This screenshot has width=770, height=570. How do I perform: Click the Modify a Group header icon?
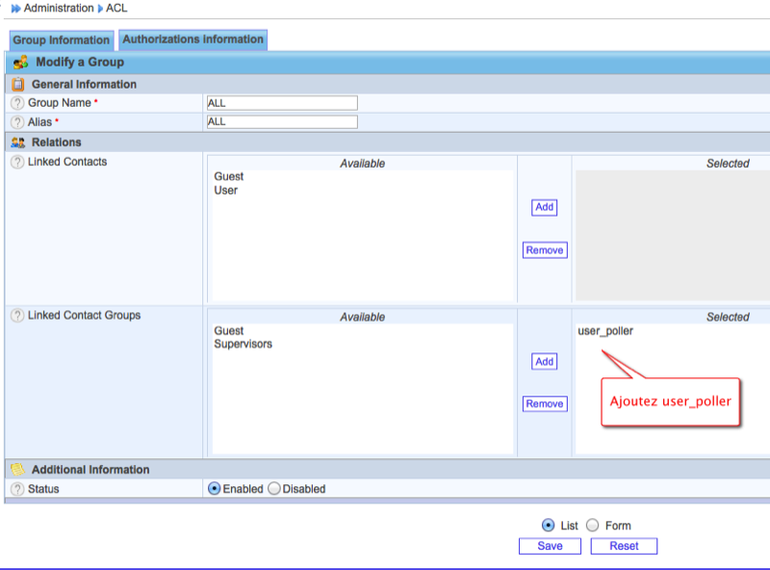pos(20,63)
